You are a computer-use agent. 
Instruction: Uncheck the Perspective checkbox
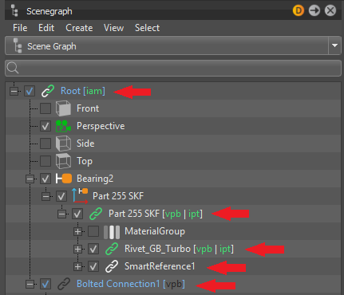(x=45, y=126)
